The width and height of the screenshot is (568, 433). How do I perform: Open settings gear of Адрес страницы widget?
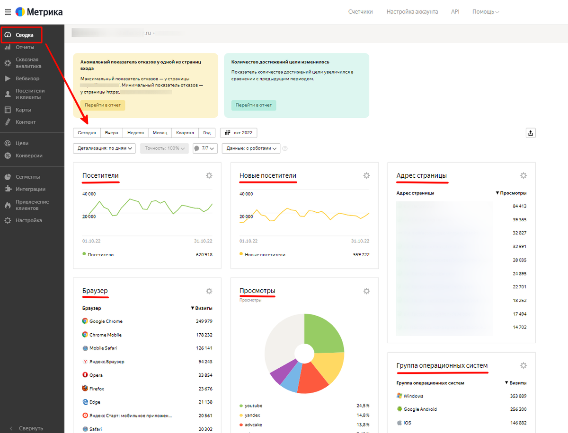point(524,175)
